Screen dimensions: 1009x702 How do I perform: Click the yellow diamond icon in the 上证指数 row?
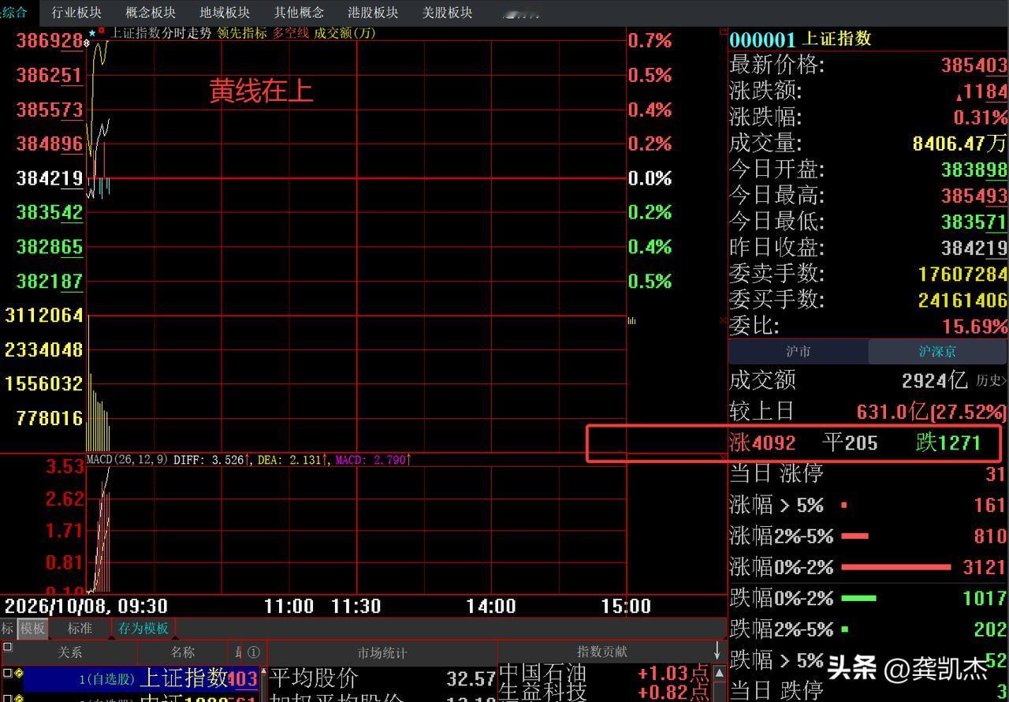[x=18, y=674]
